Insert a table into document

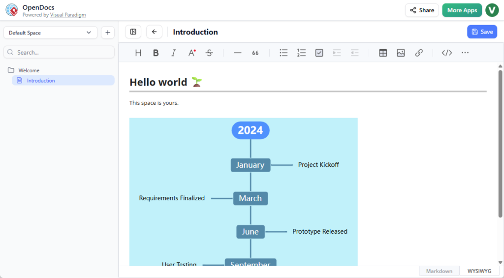click(383, 53)
